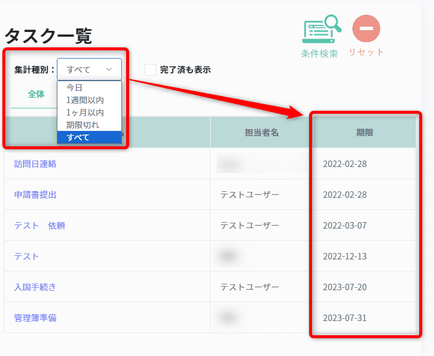This screenshot has height=356, width=434.
Task: Open the 申請書提出 task link
Action: pos(36,194)
